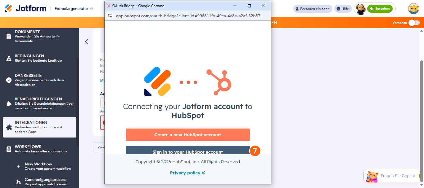Open the Privacy policy link
This screenshot has width=424, height=188.
pos(187,173)
